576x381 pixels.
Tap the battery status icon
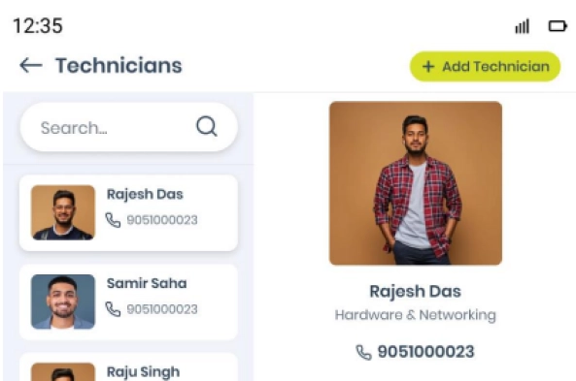click(558, 26)
